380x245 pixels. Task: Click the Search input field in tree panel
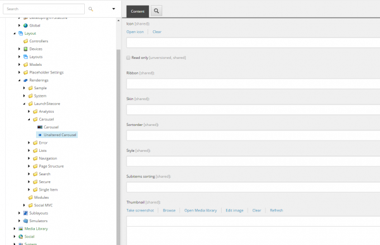click(44, 9)
